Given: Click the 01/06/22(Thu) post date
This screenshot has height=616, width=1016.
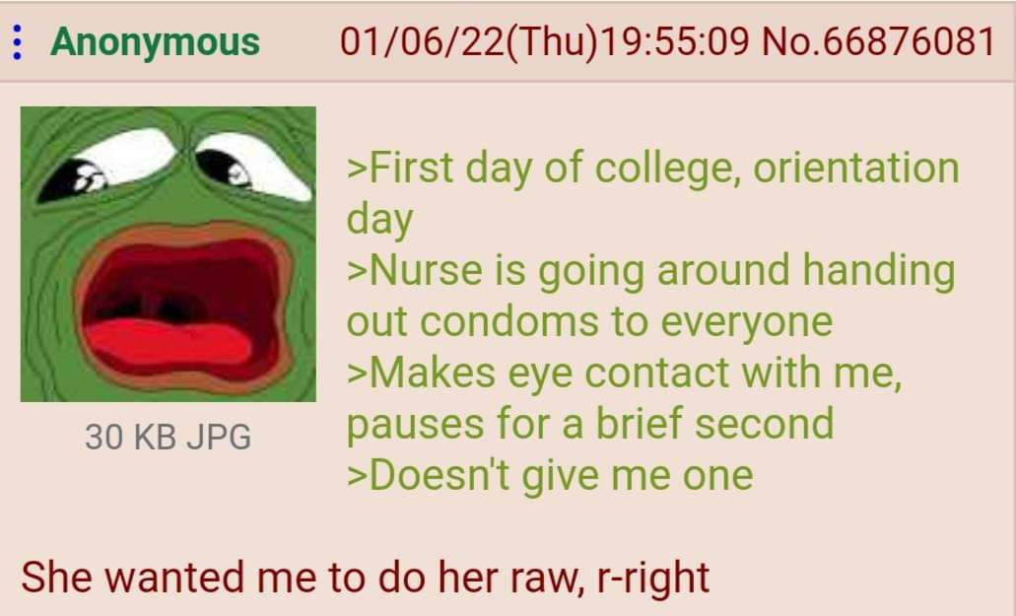Looking at the screenshot, I should (x=466, y=42).
